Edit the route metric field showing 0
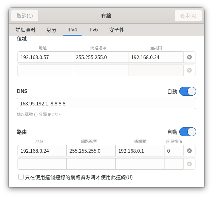Screen dimensions: 213x197 pos(174,151)
